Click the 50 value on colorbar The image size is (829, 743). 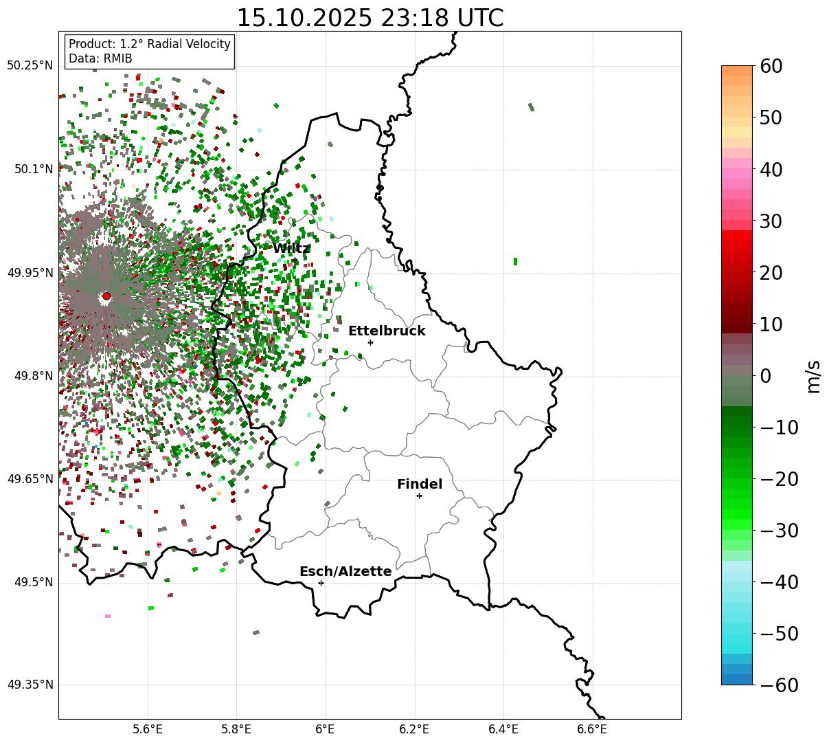click(x=772, y=118)
